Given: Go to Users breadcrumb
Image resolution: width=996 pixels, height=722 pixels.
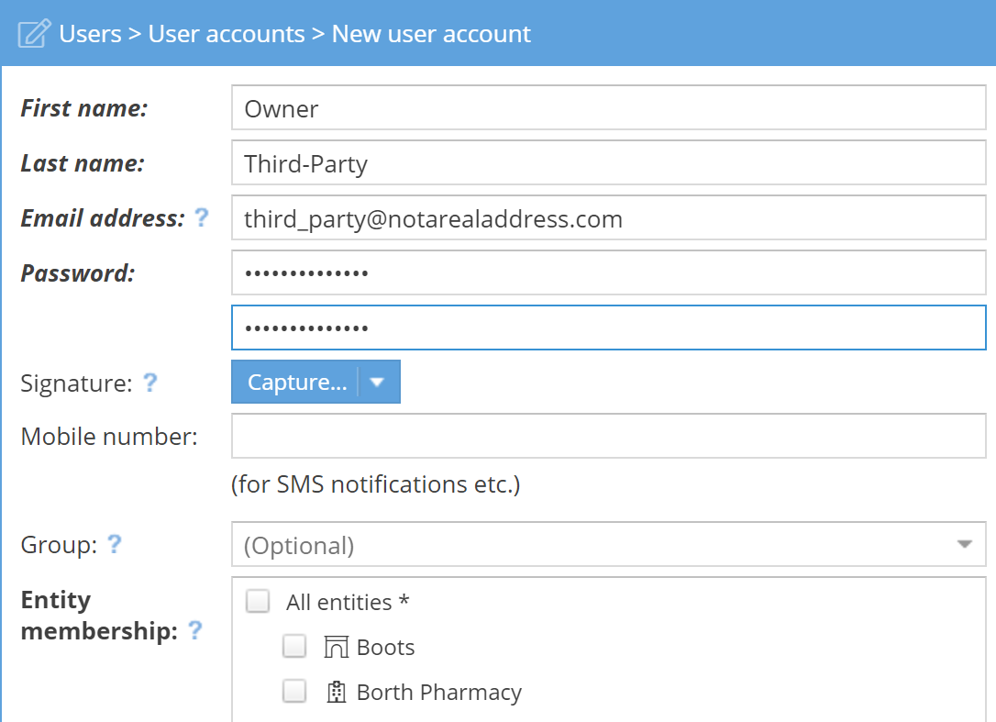Looking at the screenshot, I should pyautogui.click(x=90, y=34).
